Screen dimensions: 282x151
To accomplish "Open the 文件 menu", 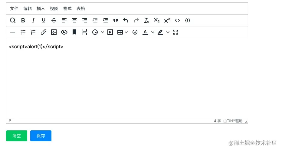I will 14,8.
